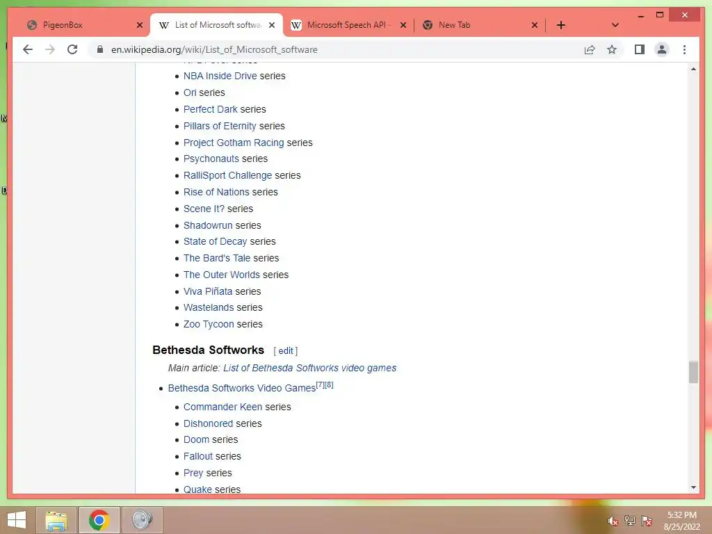Screen dimensions: 712x534
Task: Follow the State of Decay link
Action: (216, 241)
